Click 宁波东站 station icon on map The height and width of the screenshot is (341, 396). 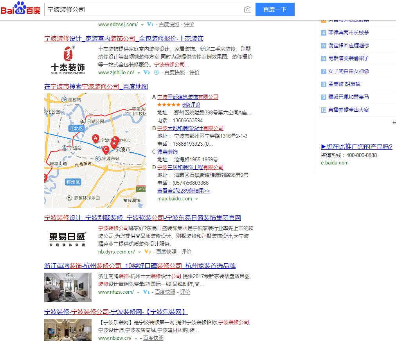coord(98,159)
